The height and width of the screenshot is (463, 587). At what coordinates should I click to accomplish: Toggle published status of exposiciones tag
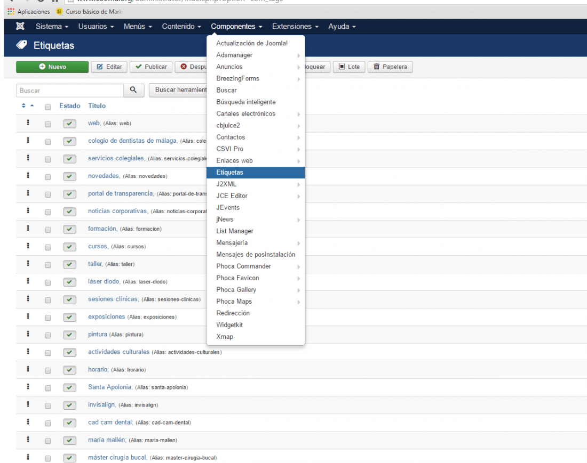[69, 317]
